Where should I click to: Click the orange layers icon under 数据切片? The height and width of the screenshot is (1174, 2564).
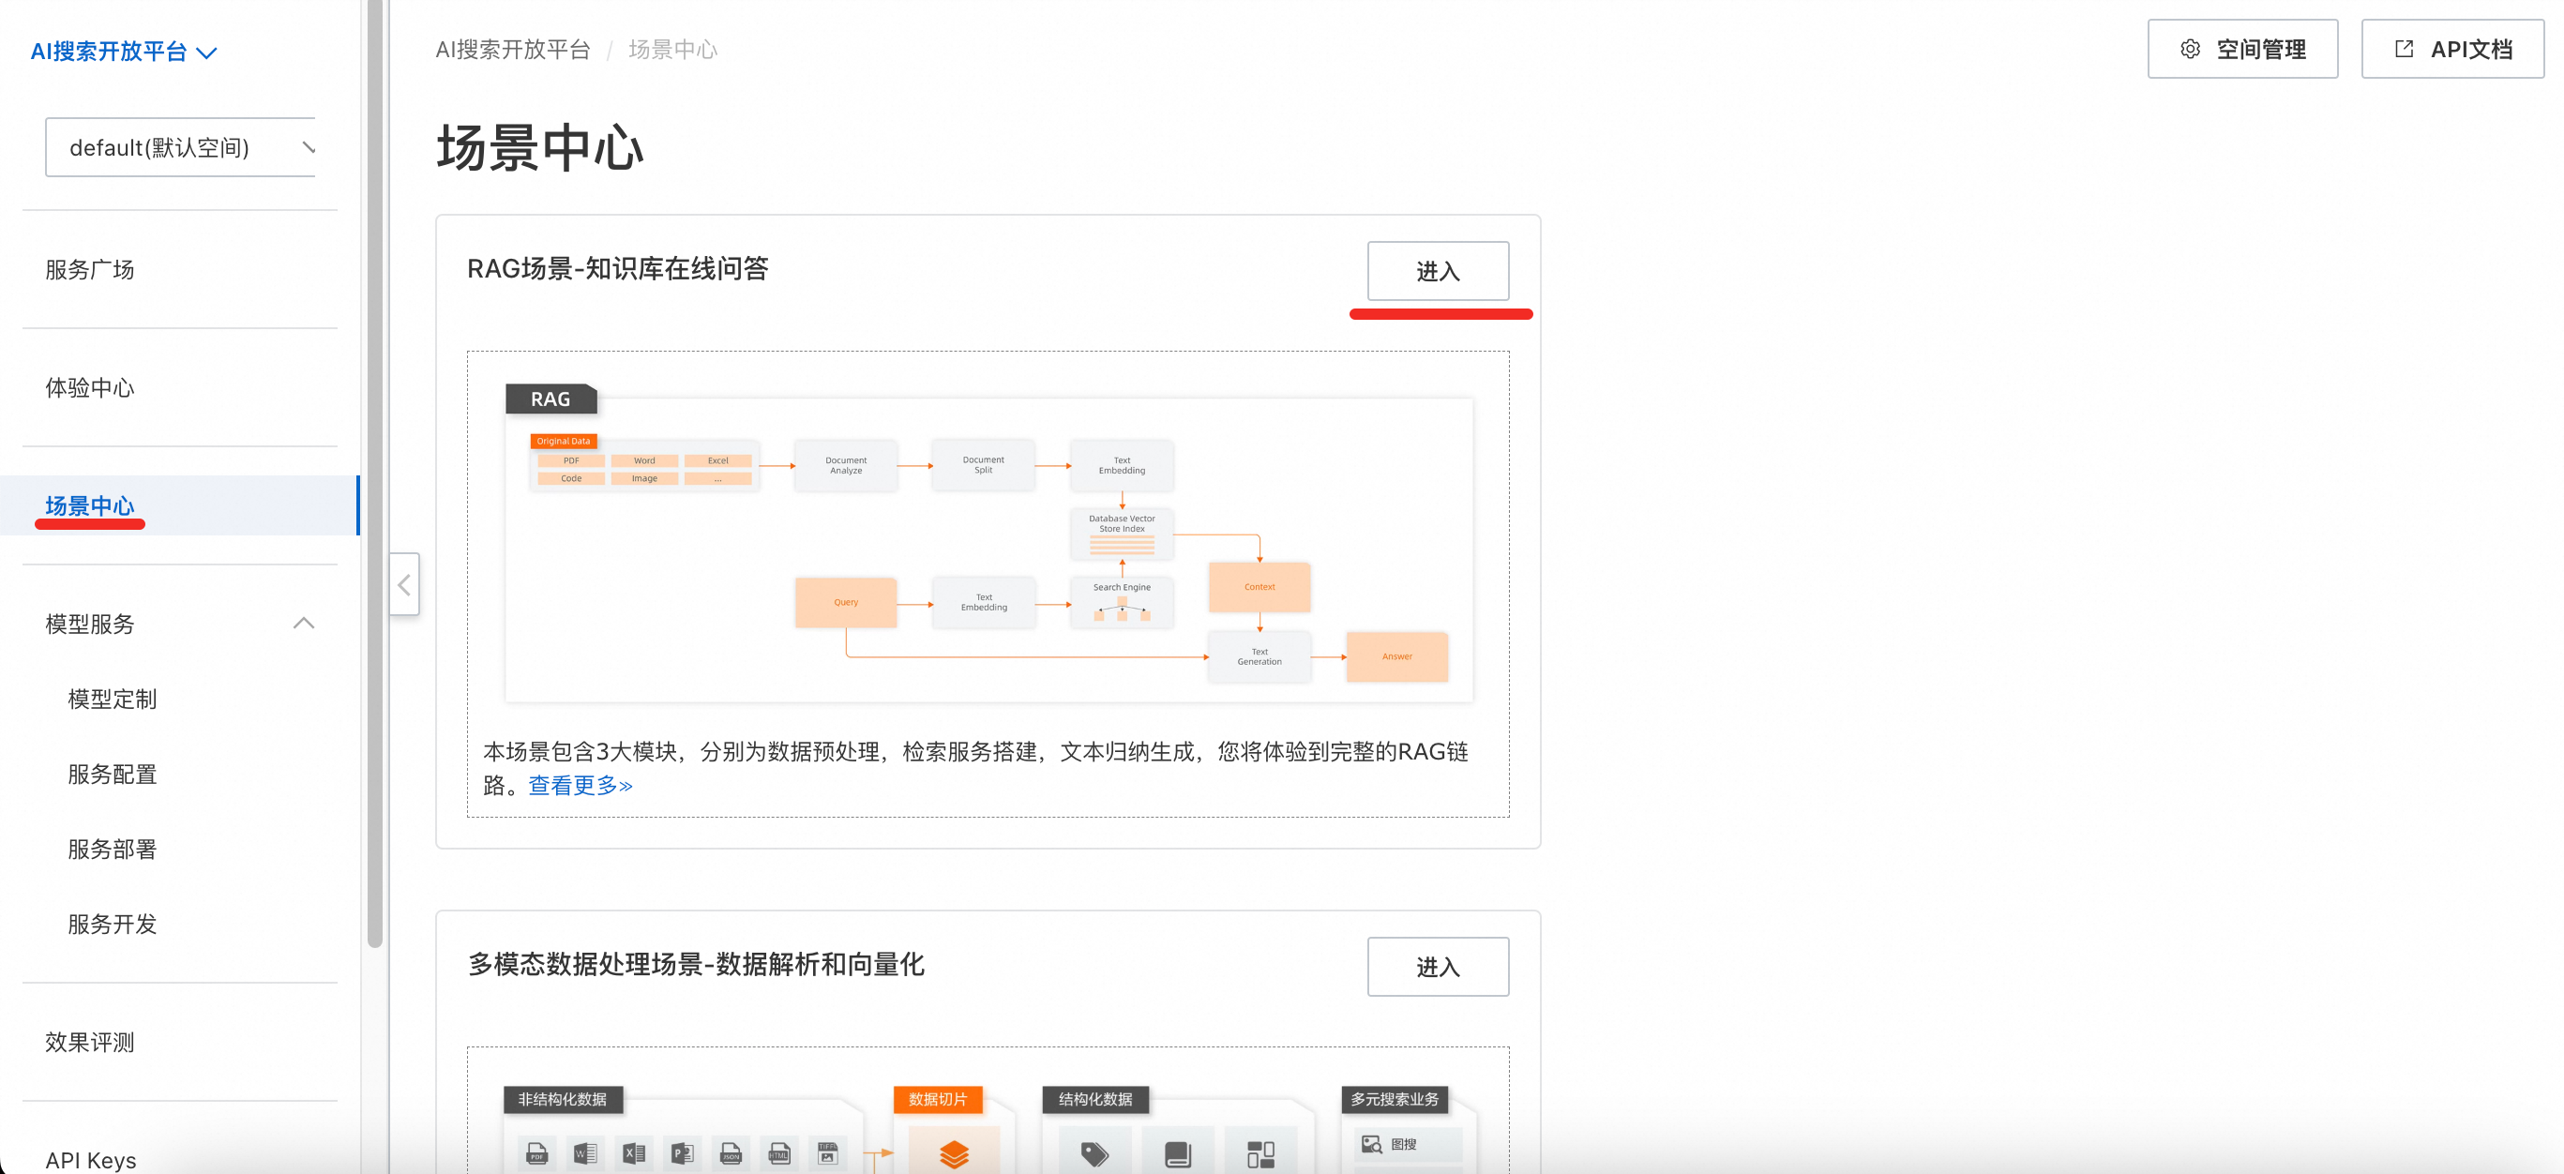click(x=954, y=1154)
